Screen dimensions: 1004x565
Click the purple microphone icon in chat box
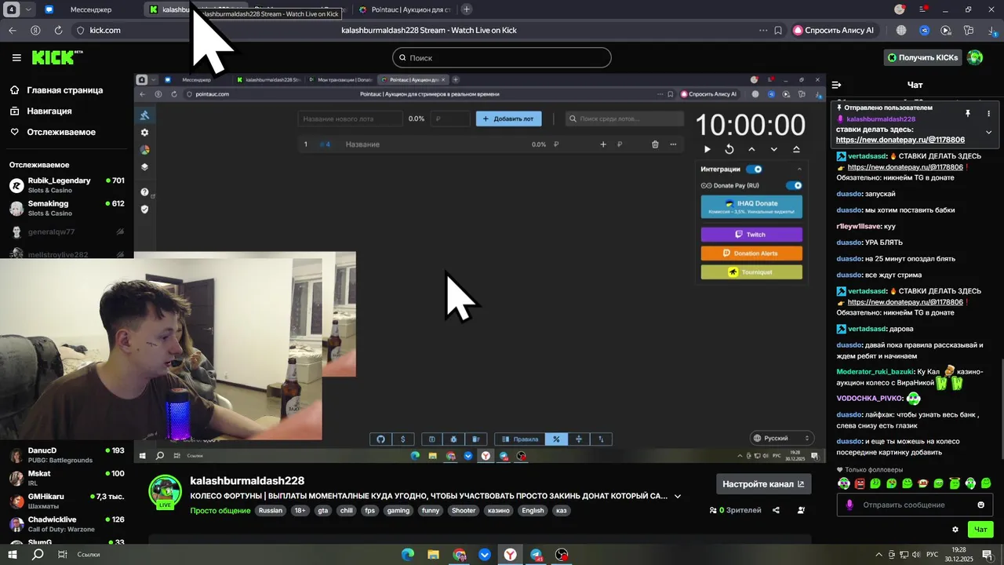point(849,505)
